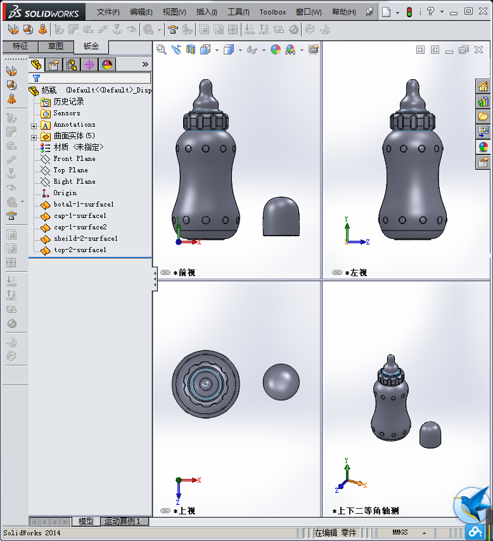Click Unfold icon in left vertical toolbar
The image size is (493, 541).
pyautogui.click(x=11, y=281)
